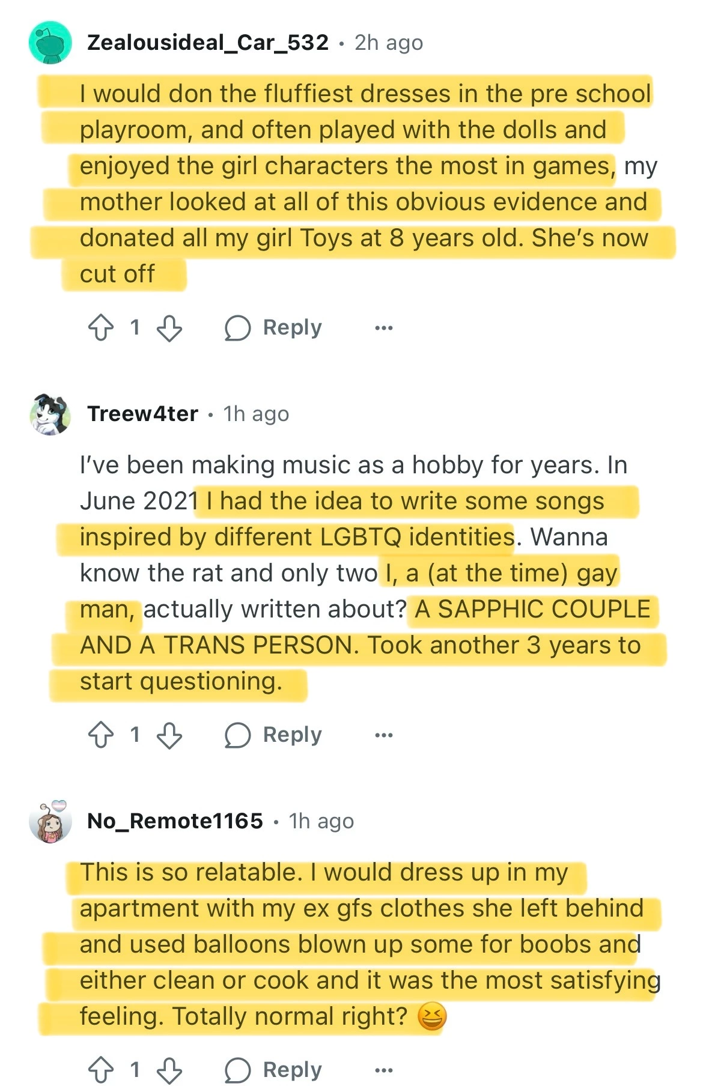The image size is (703, 1092).
Task: Open Zealousideal_Car_532's avatar profile
Action: (x=50, y=43)
